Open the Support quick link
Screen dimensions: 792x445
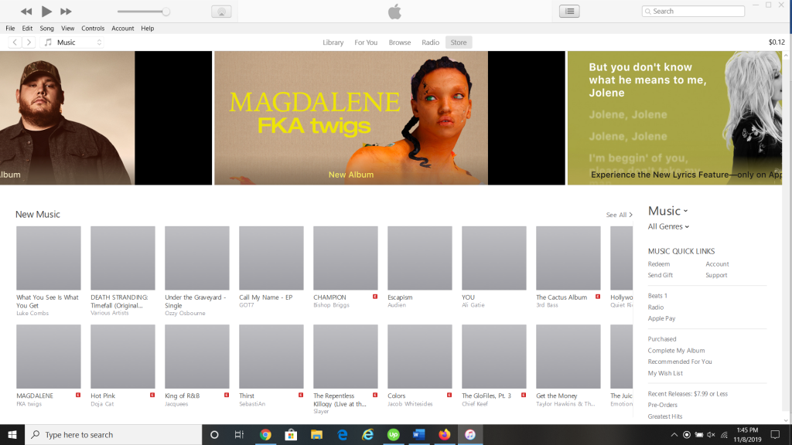(x=716, y=275)
